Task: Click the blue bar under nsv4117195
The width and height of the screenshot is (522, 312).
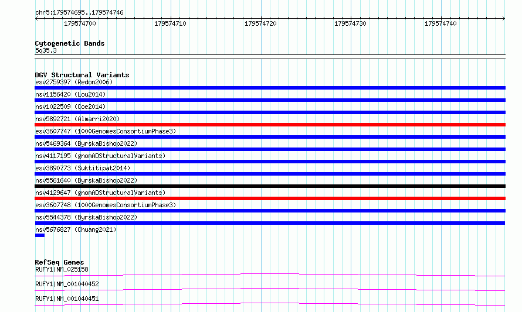Action: [270, 162]
